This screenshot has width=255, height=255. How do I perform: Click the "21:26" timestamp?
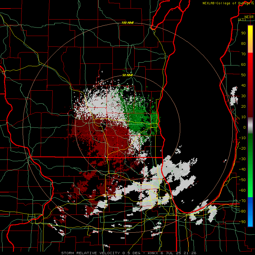click(190, 253)
